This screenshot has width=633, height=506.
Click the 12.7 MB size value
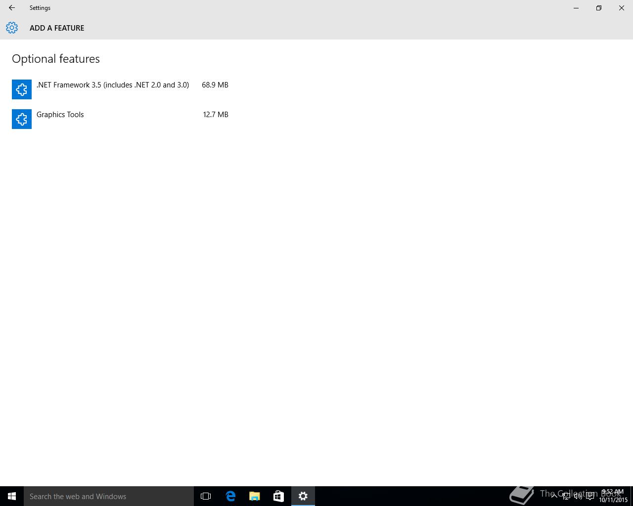216,115
